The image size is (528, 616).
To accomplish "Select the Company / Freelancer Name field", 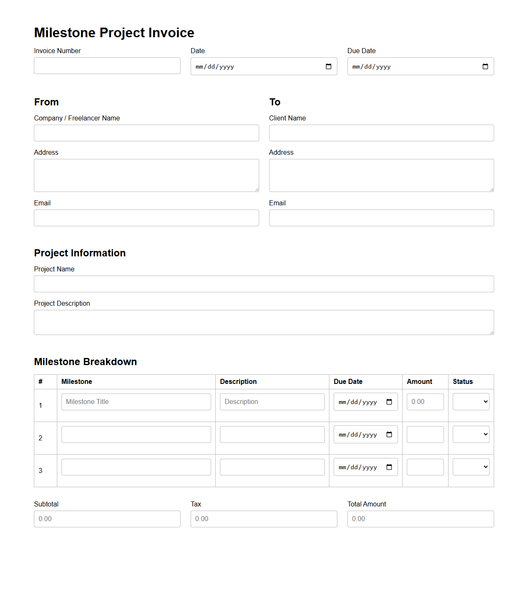I will pos(146,133).
